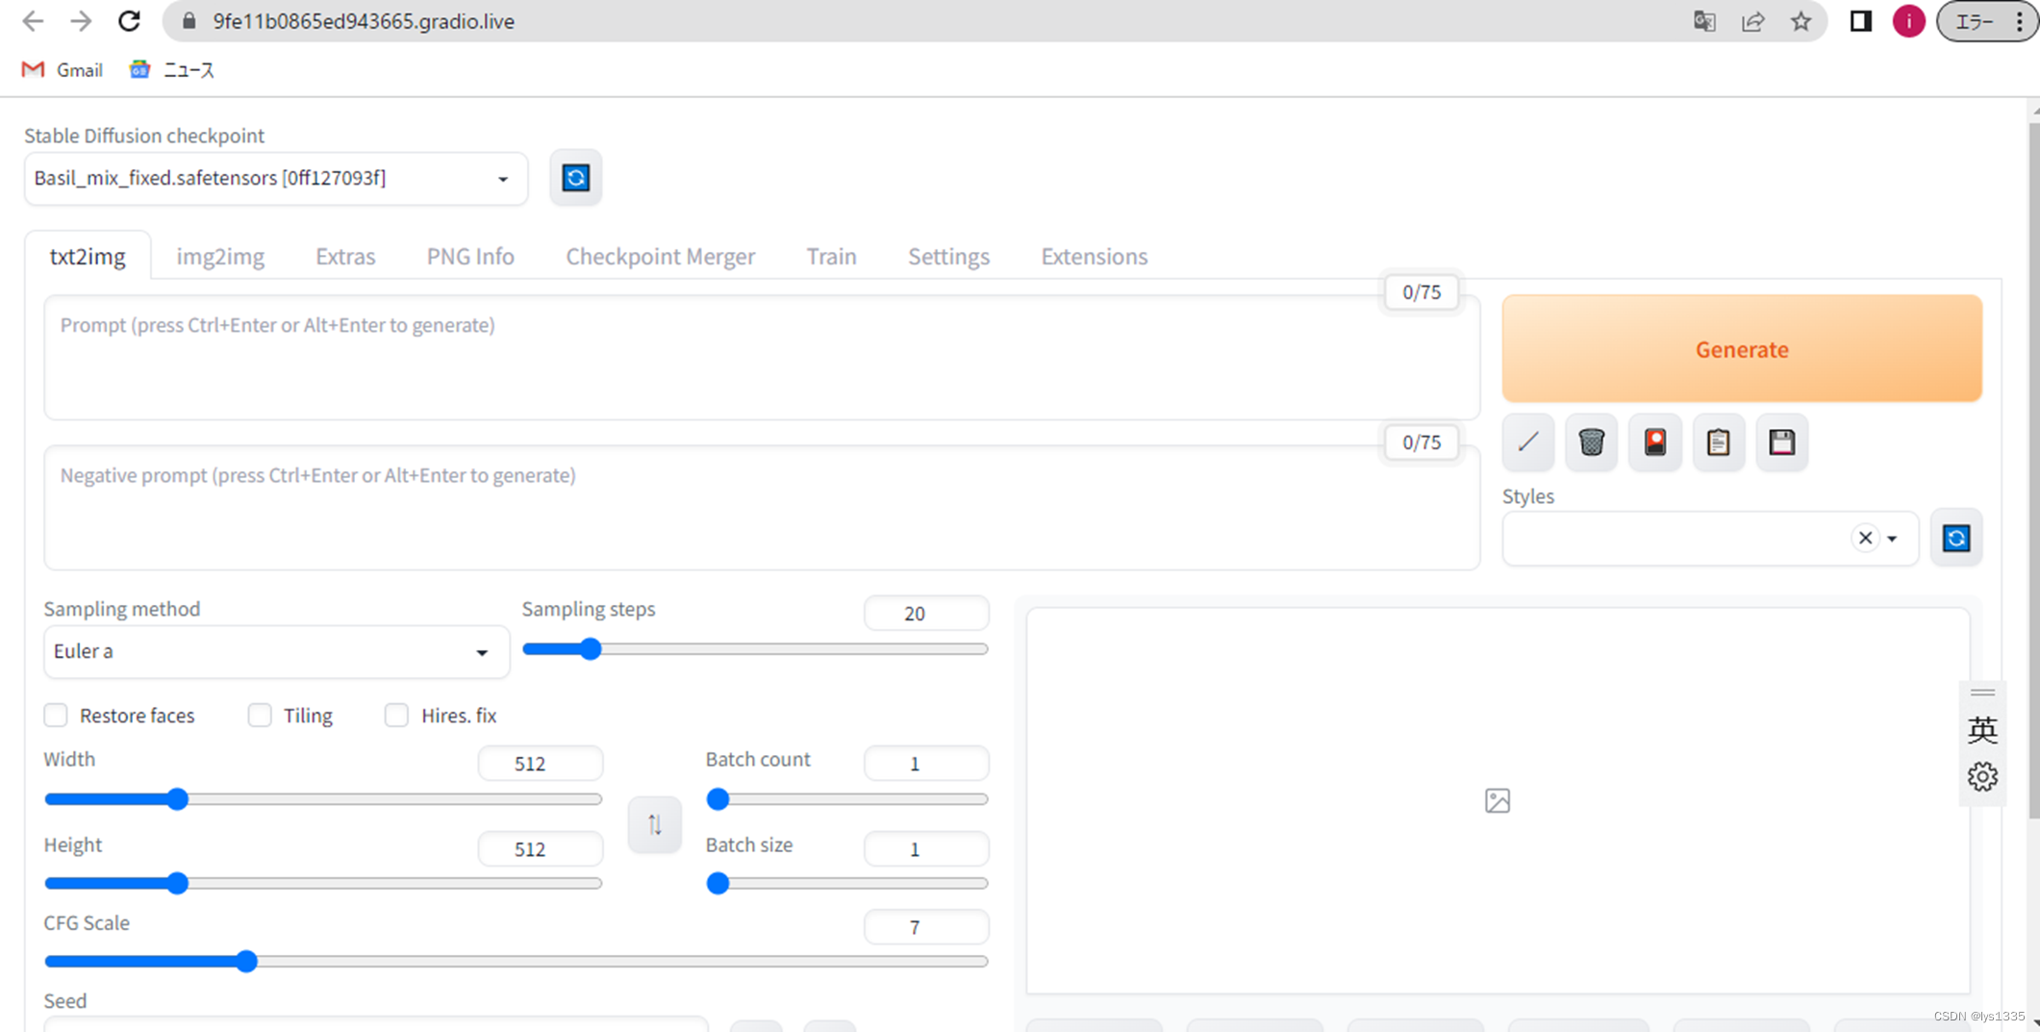Click the share page icon

pos(1752,21)
